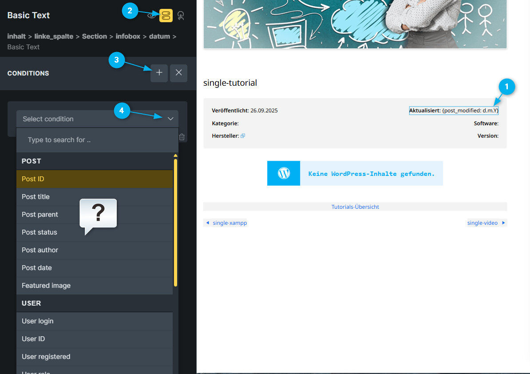Close the Conditions panel with X
The width and height of the screenshot is (530, 374).
[x=178, y=73]
